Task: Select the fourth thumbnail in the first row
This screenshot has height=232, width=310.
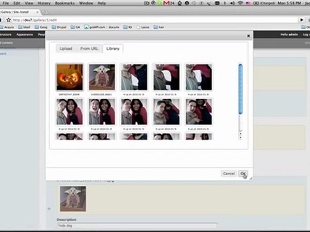Action: pos(167,77)
